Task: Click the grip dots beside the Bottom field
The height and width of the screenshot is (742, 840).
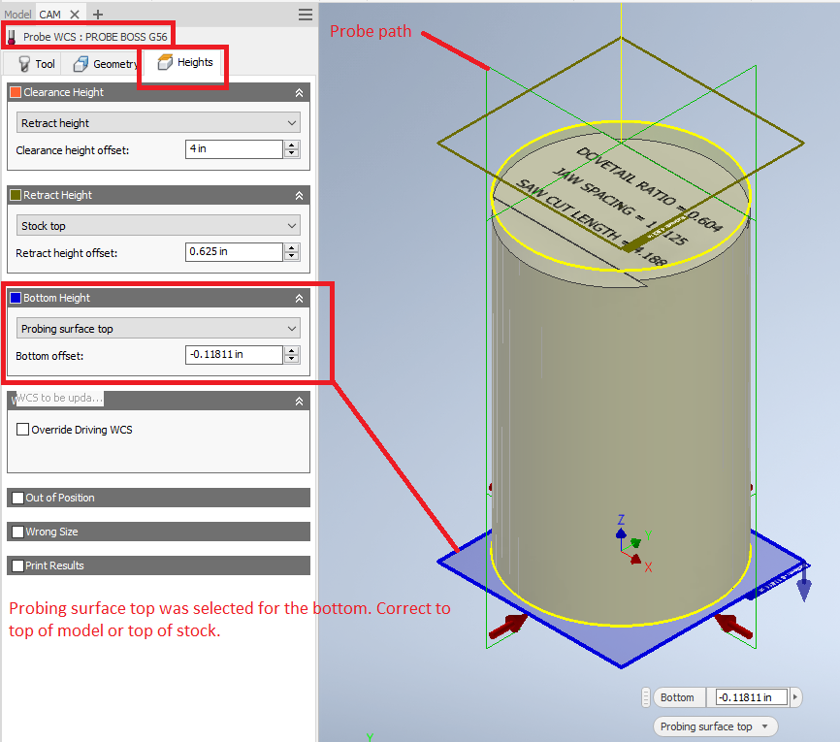Action: click(x=646, y=697)
